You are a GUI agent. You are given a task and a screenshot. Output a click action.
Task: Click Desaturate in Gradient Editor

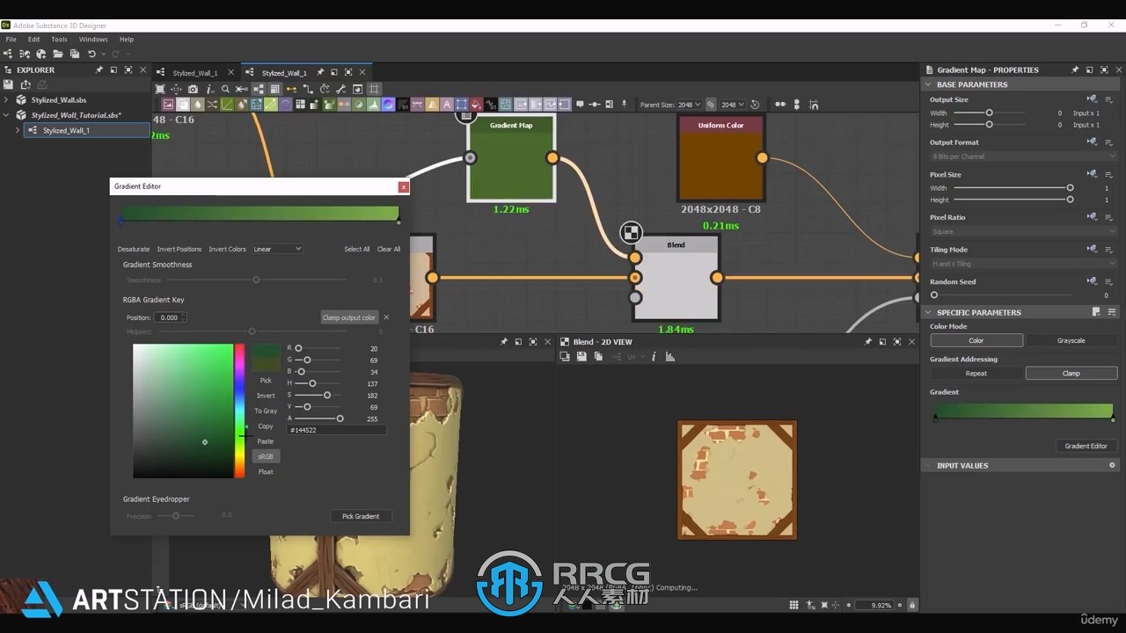134,249
